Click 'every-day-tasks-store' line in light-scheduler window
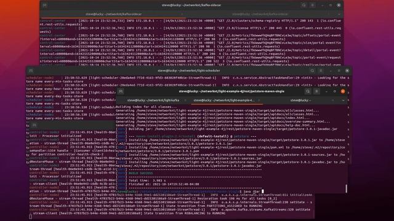This screenshot has height=221, width=394. click(55, 96)
